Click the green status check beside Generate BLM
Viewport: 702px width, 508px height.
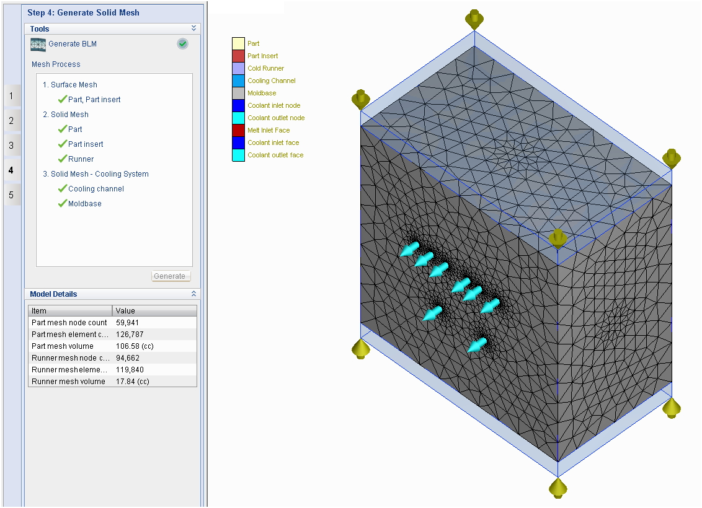tap(183, 44)
